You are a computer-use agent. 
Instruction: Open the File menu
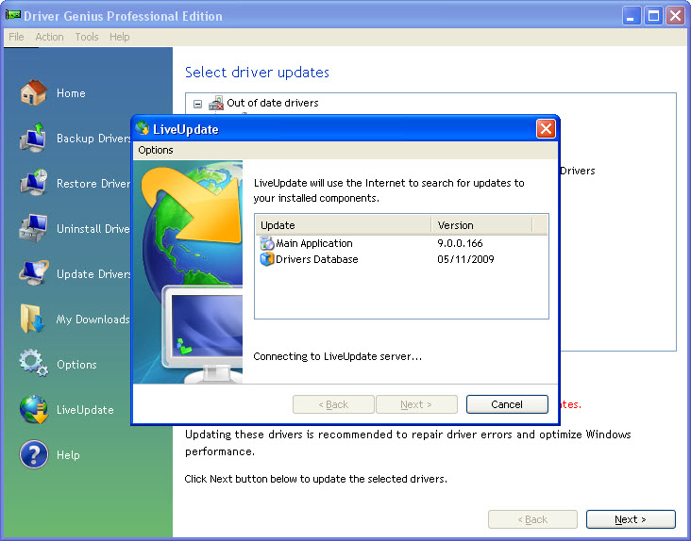(x=16, y=37)
